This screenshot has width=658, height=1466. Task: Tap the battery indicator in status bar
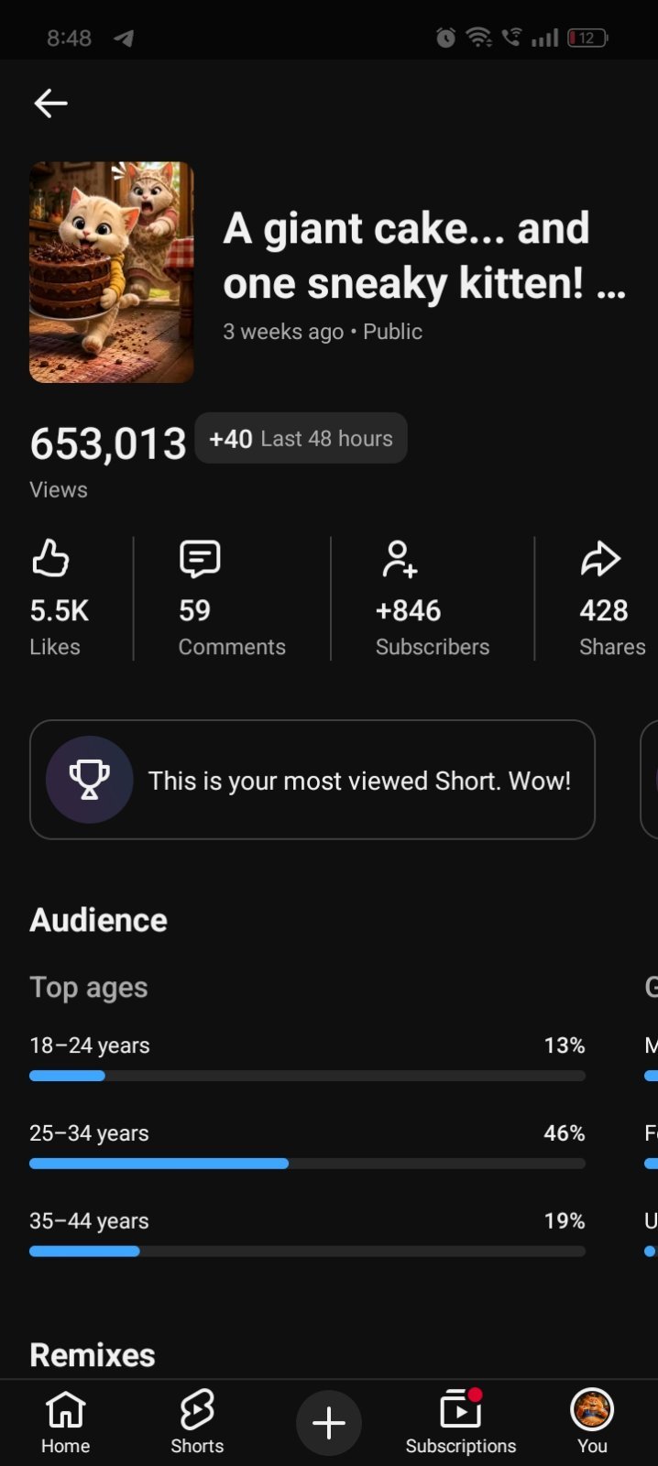(x=587, y=38)
